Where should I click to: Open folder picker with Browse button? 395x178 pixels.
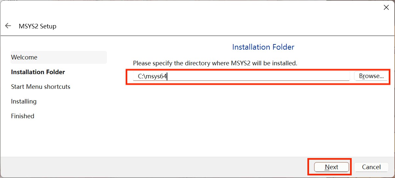(x=371, y=76)
